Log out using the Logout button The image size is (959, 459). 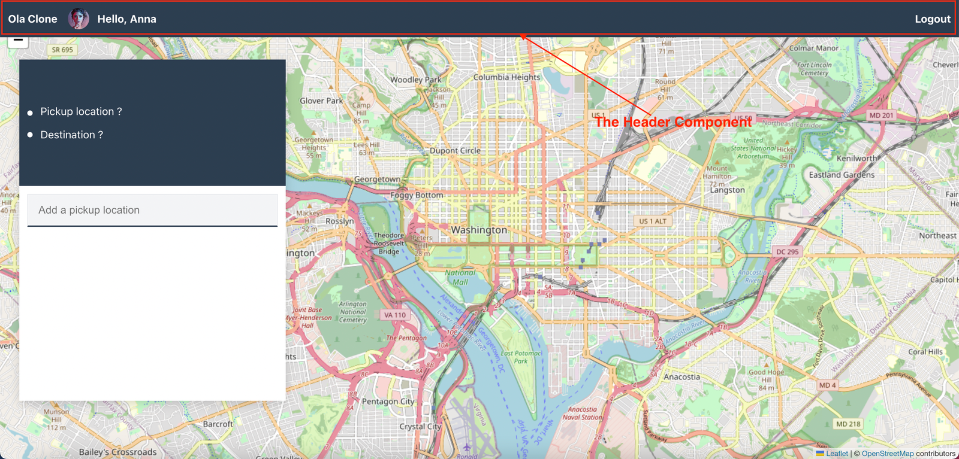click(933, 19)
